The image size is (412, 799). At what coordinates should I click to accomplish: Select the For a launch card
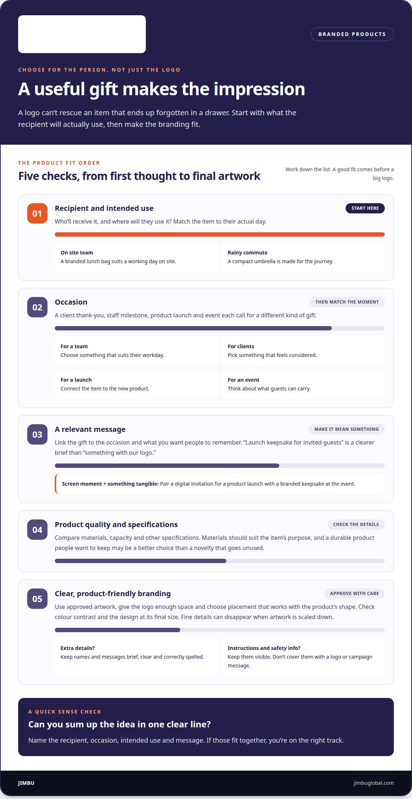136,384
